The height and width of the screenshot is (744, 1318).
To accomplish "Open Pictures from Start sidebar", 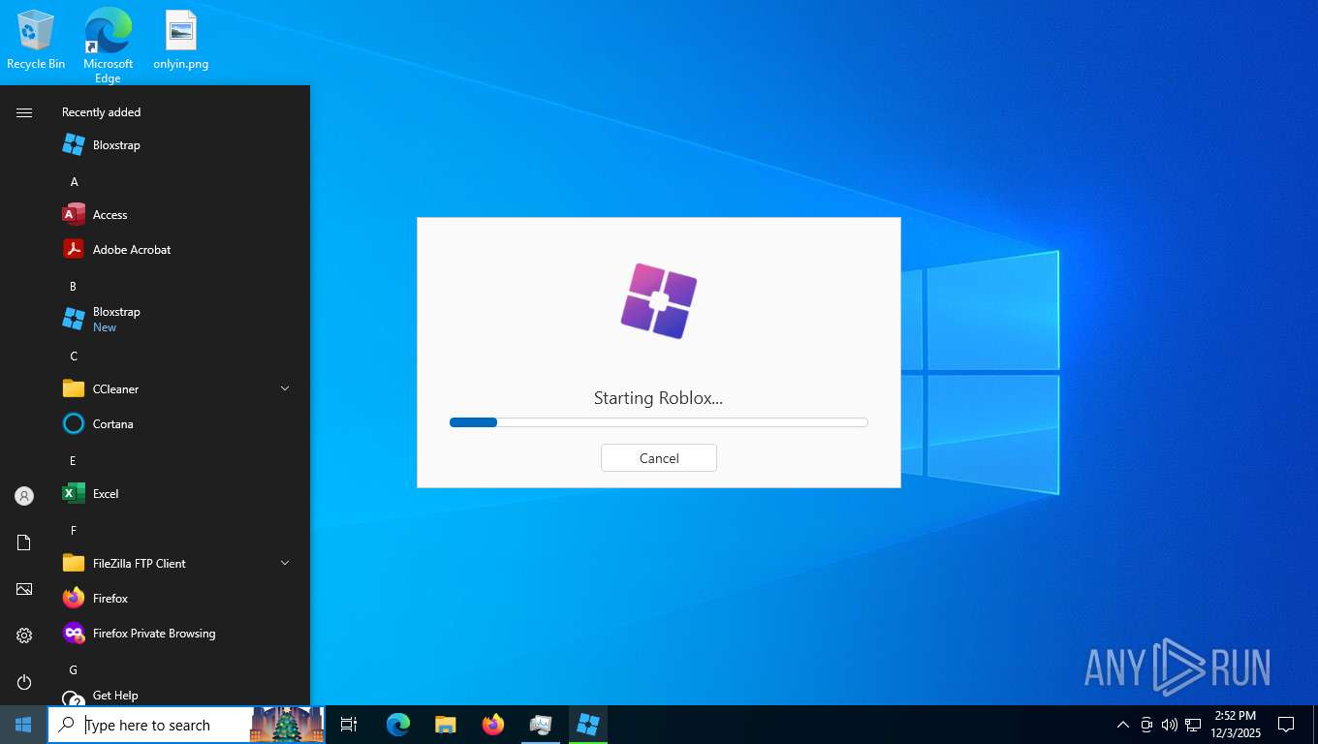I will [24, 589].
